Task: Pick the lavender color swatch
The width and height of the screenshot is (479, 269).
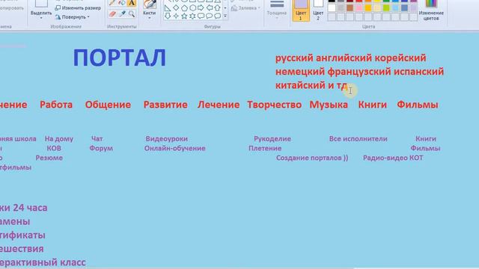Action: [413, 8]
